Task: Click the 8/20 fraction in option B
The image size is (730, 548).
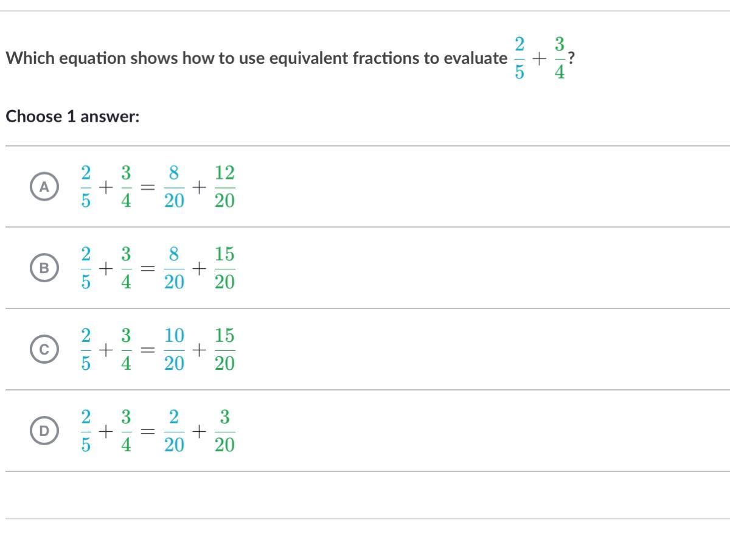Action: pos(174,268)
